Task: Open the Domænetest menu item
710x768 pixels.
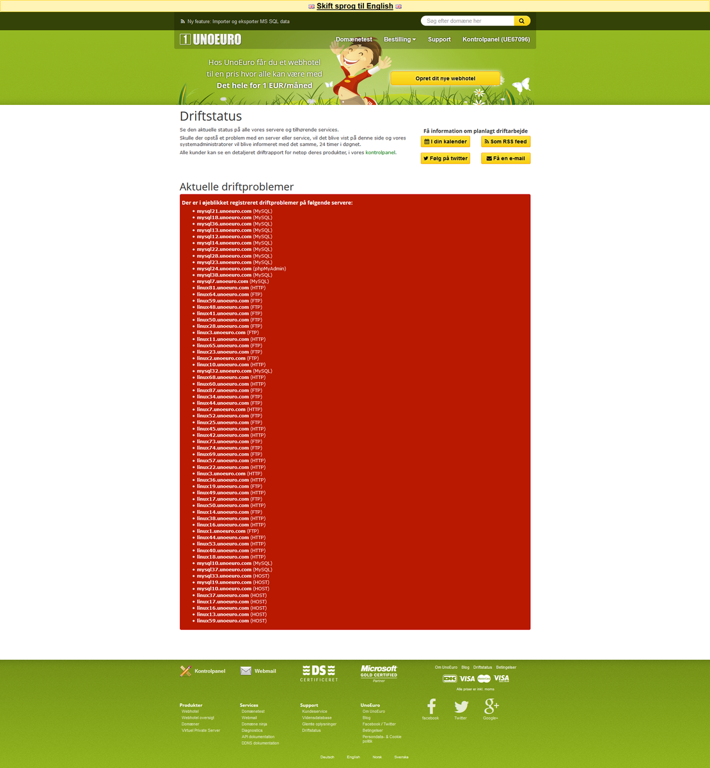Action: click(x=354, y=40)
